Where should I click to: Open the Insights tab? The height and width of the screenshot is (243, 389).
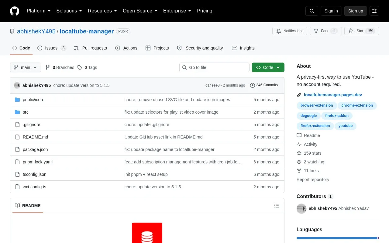(243, 48)
